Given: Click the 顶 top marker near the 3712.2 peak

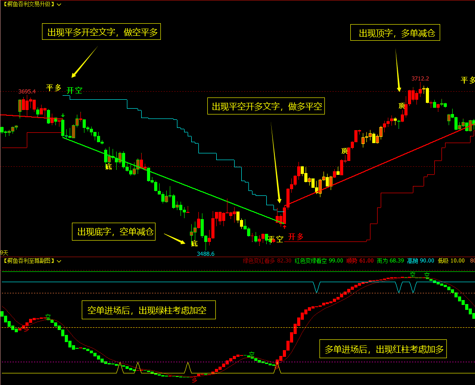Looking at the screenshot, I should 401,106.
